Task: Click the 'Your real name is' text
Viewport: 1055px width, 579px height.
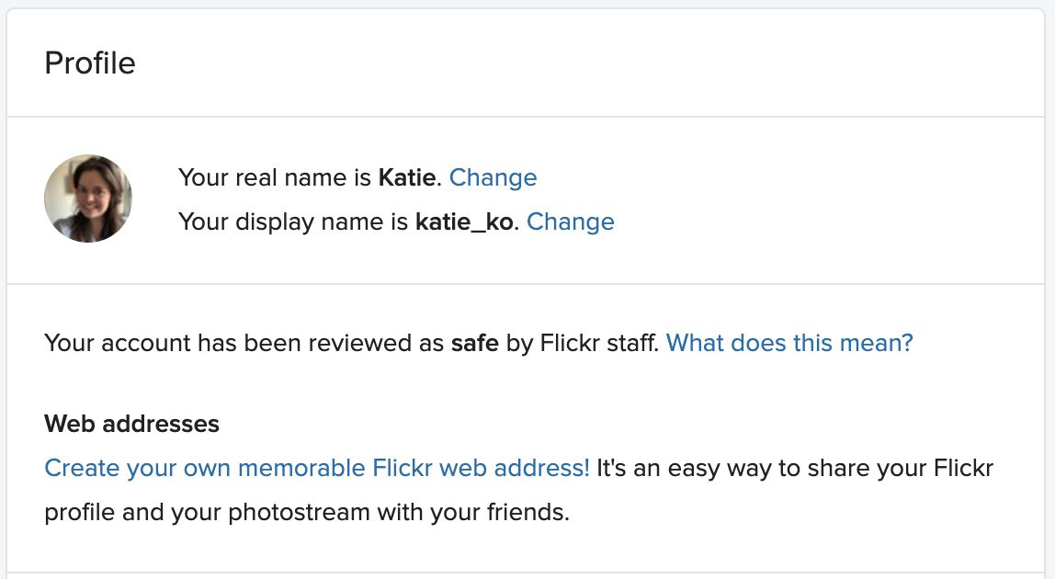Action: tap(275, 177)
